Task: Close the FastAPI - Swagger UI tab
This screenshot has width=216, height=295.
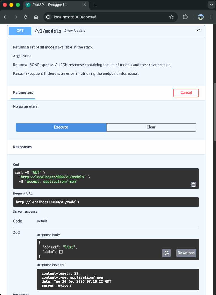Action: pyautogui.click(x=85, y=5)
